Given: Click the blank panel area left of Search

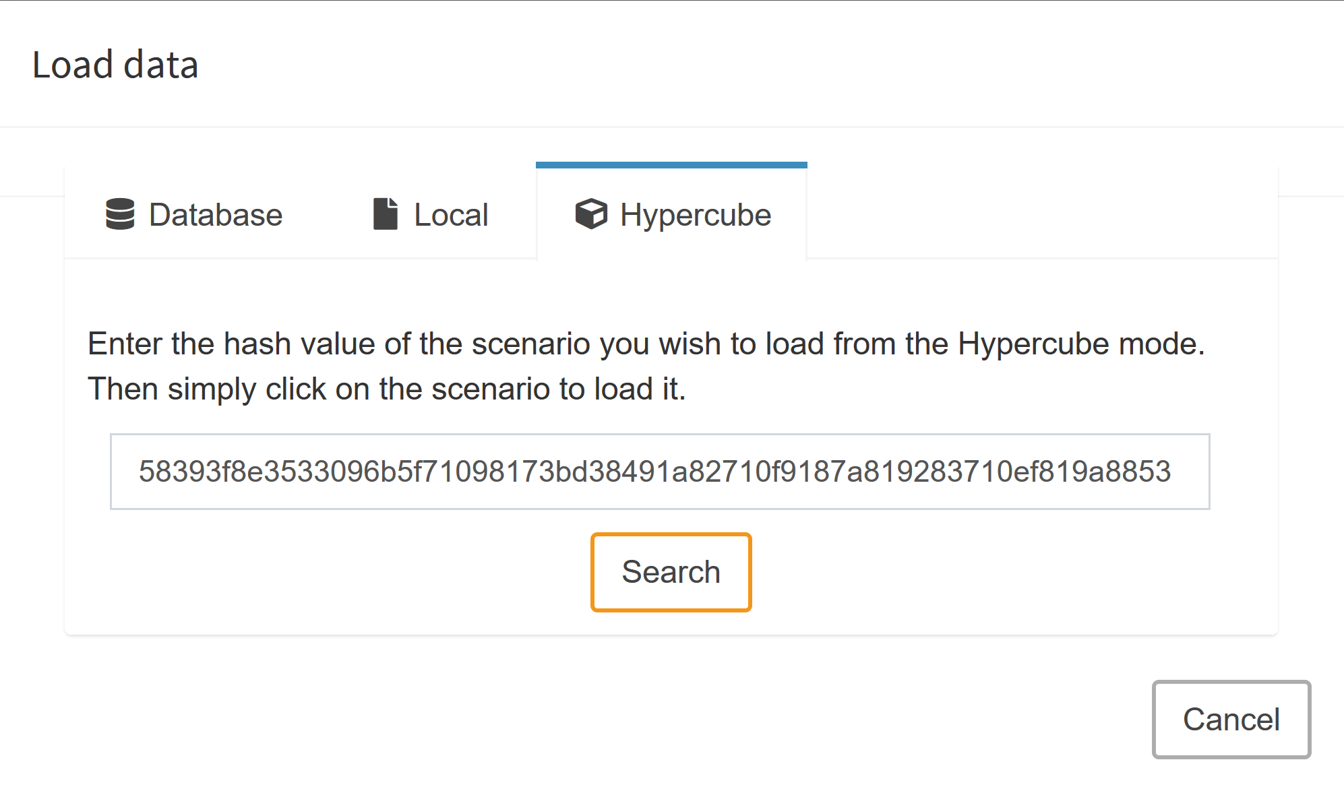Looking at the screenshot, I should [x=337, y=573].
